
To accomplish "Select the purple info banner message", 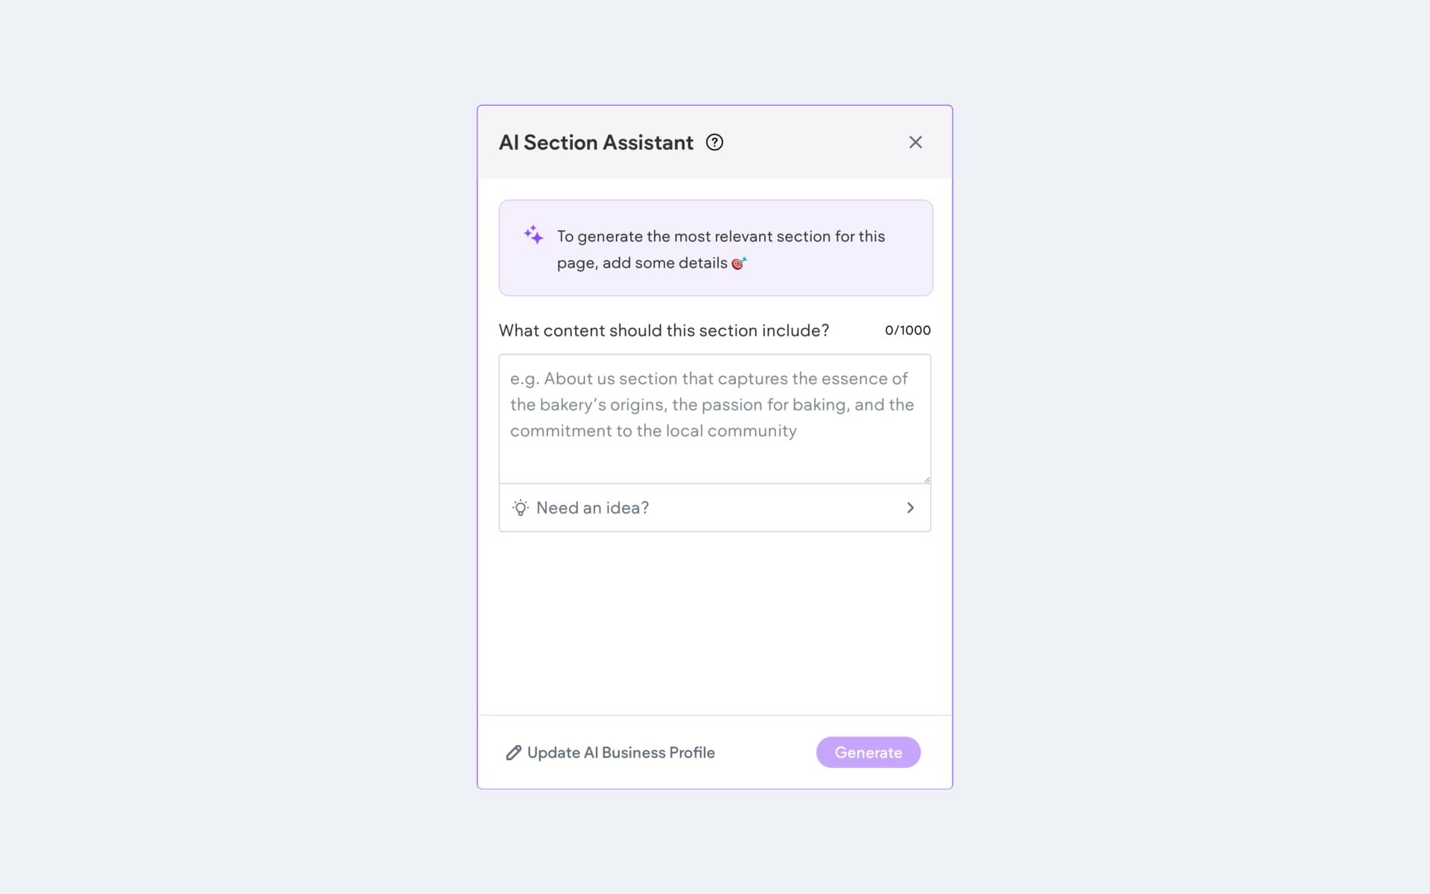I will pyautogui.click(x=714, y=247).
